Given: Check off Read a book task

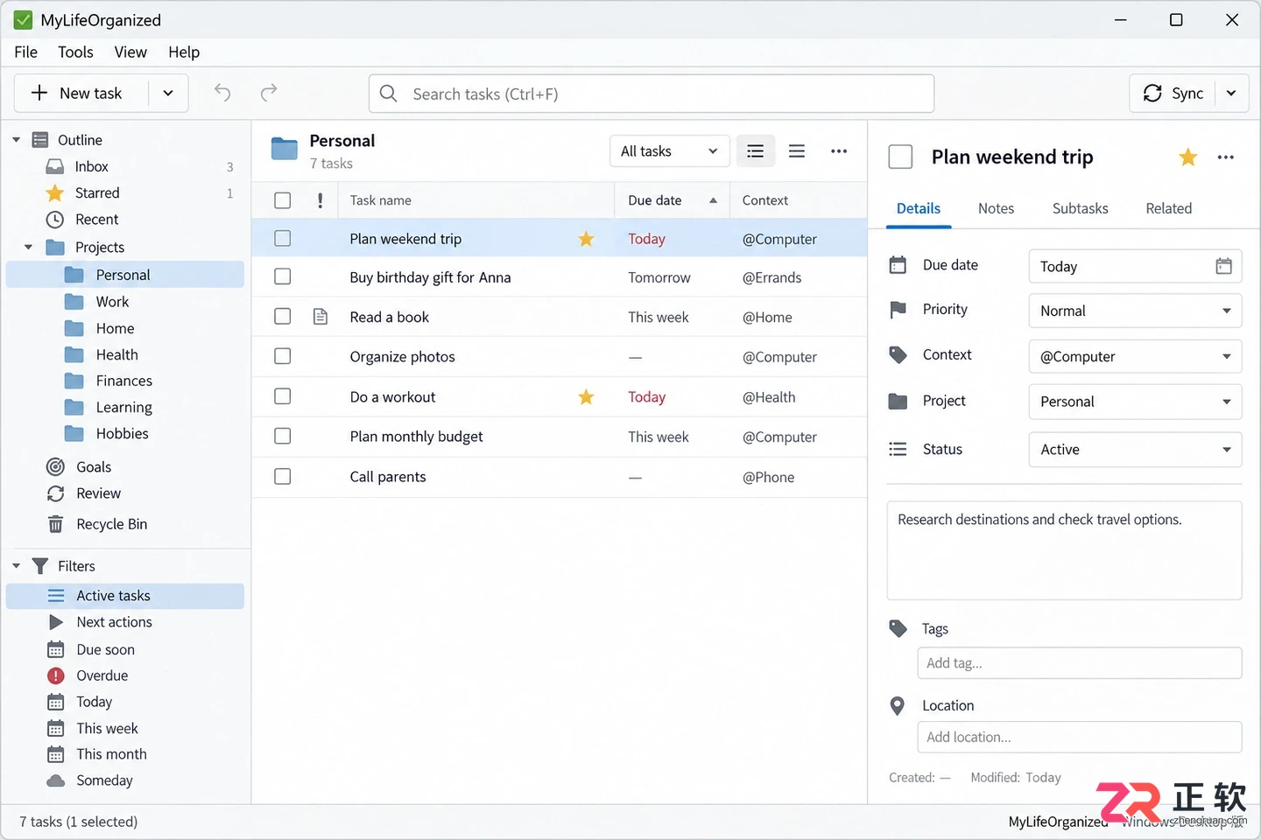Looking at the screenshot, I should point(283,316).
